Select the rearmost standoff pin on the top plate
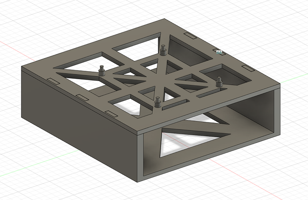 click(x=163, y=50)
